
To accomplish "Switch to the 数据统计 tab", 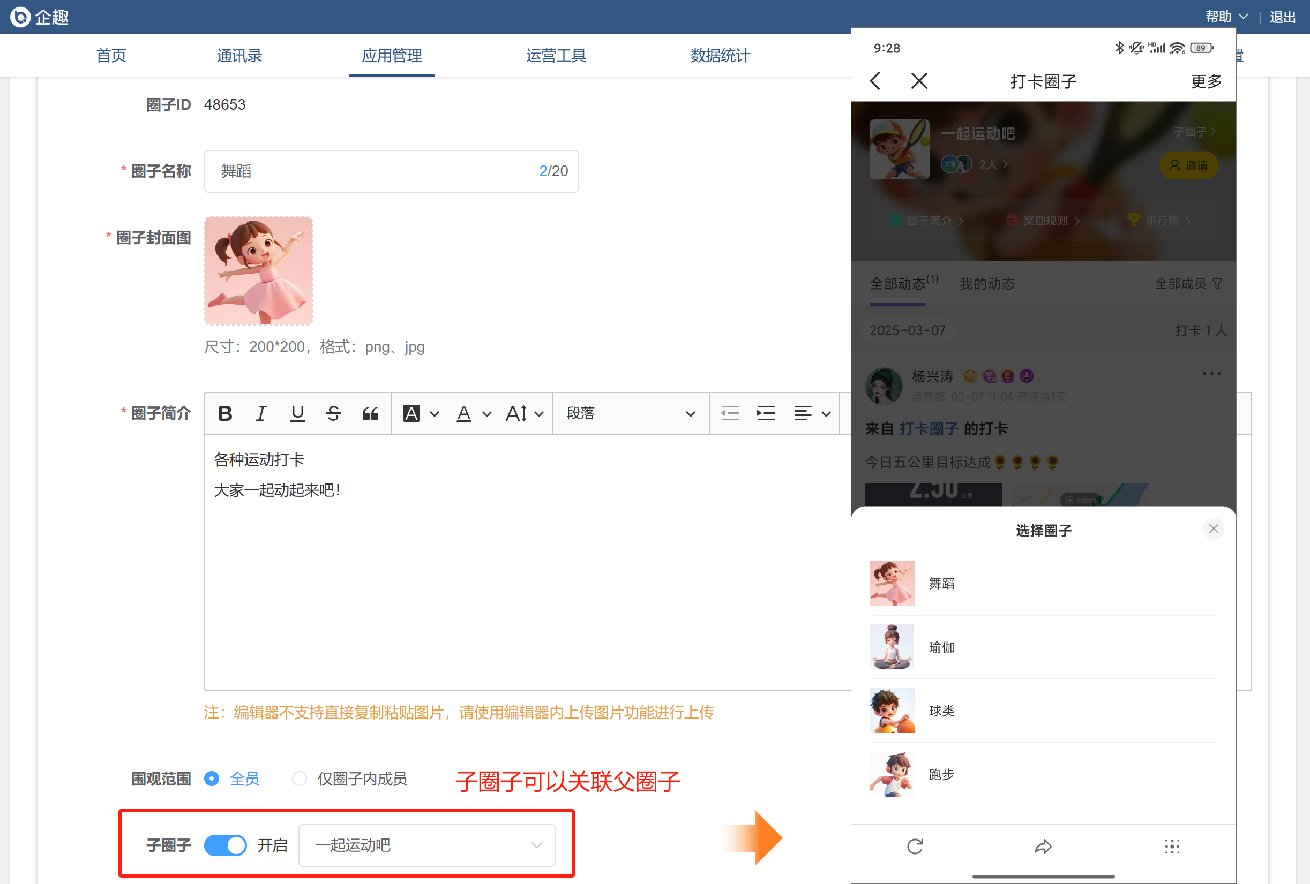I will [x=720, y=55].
